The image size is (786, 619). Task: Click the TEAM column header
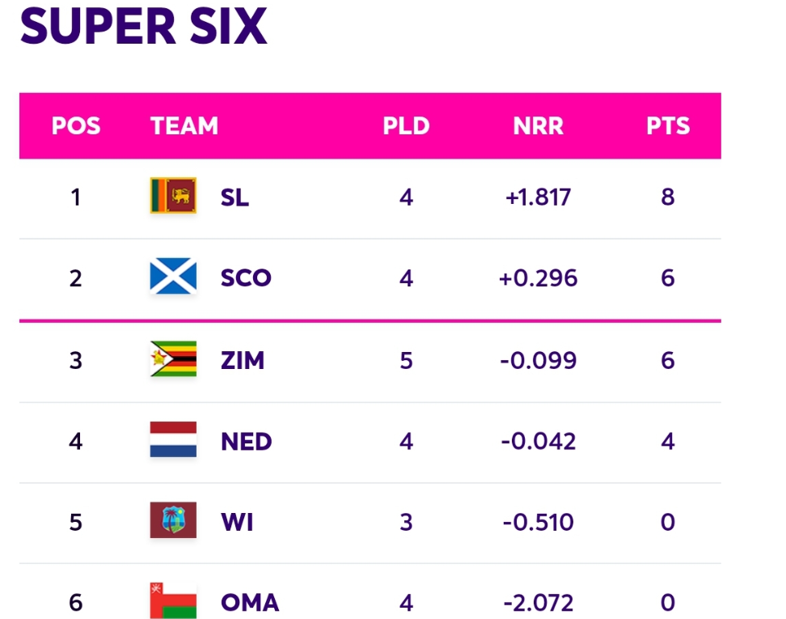[184, 125]
